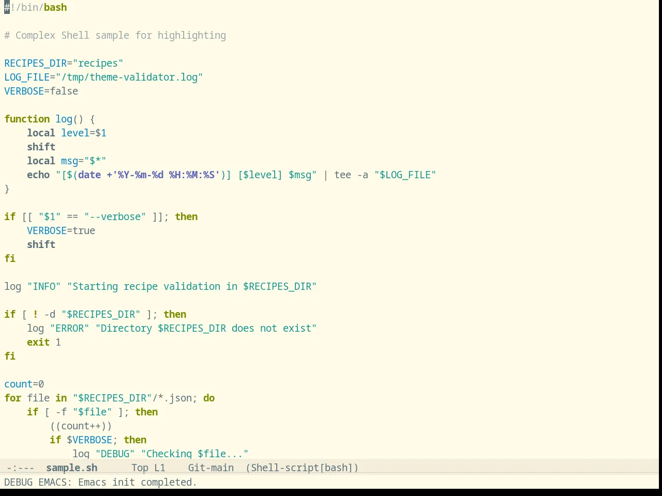Place cursor on count=0 line

24,384
